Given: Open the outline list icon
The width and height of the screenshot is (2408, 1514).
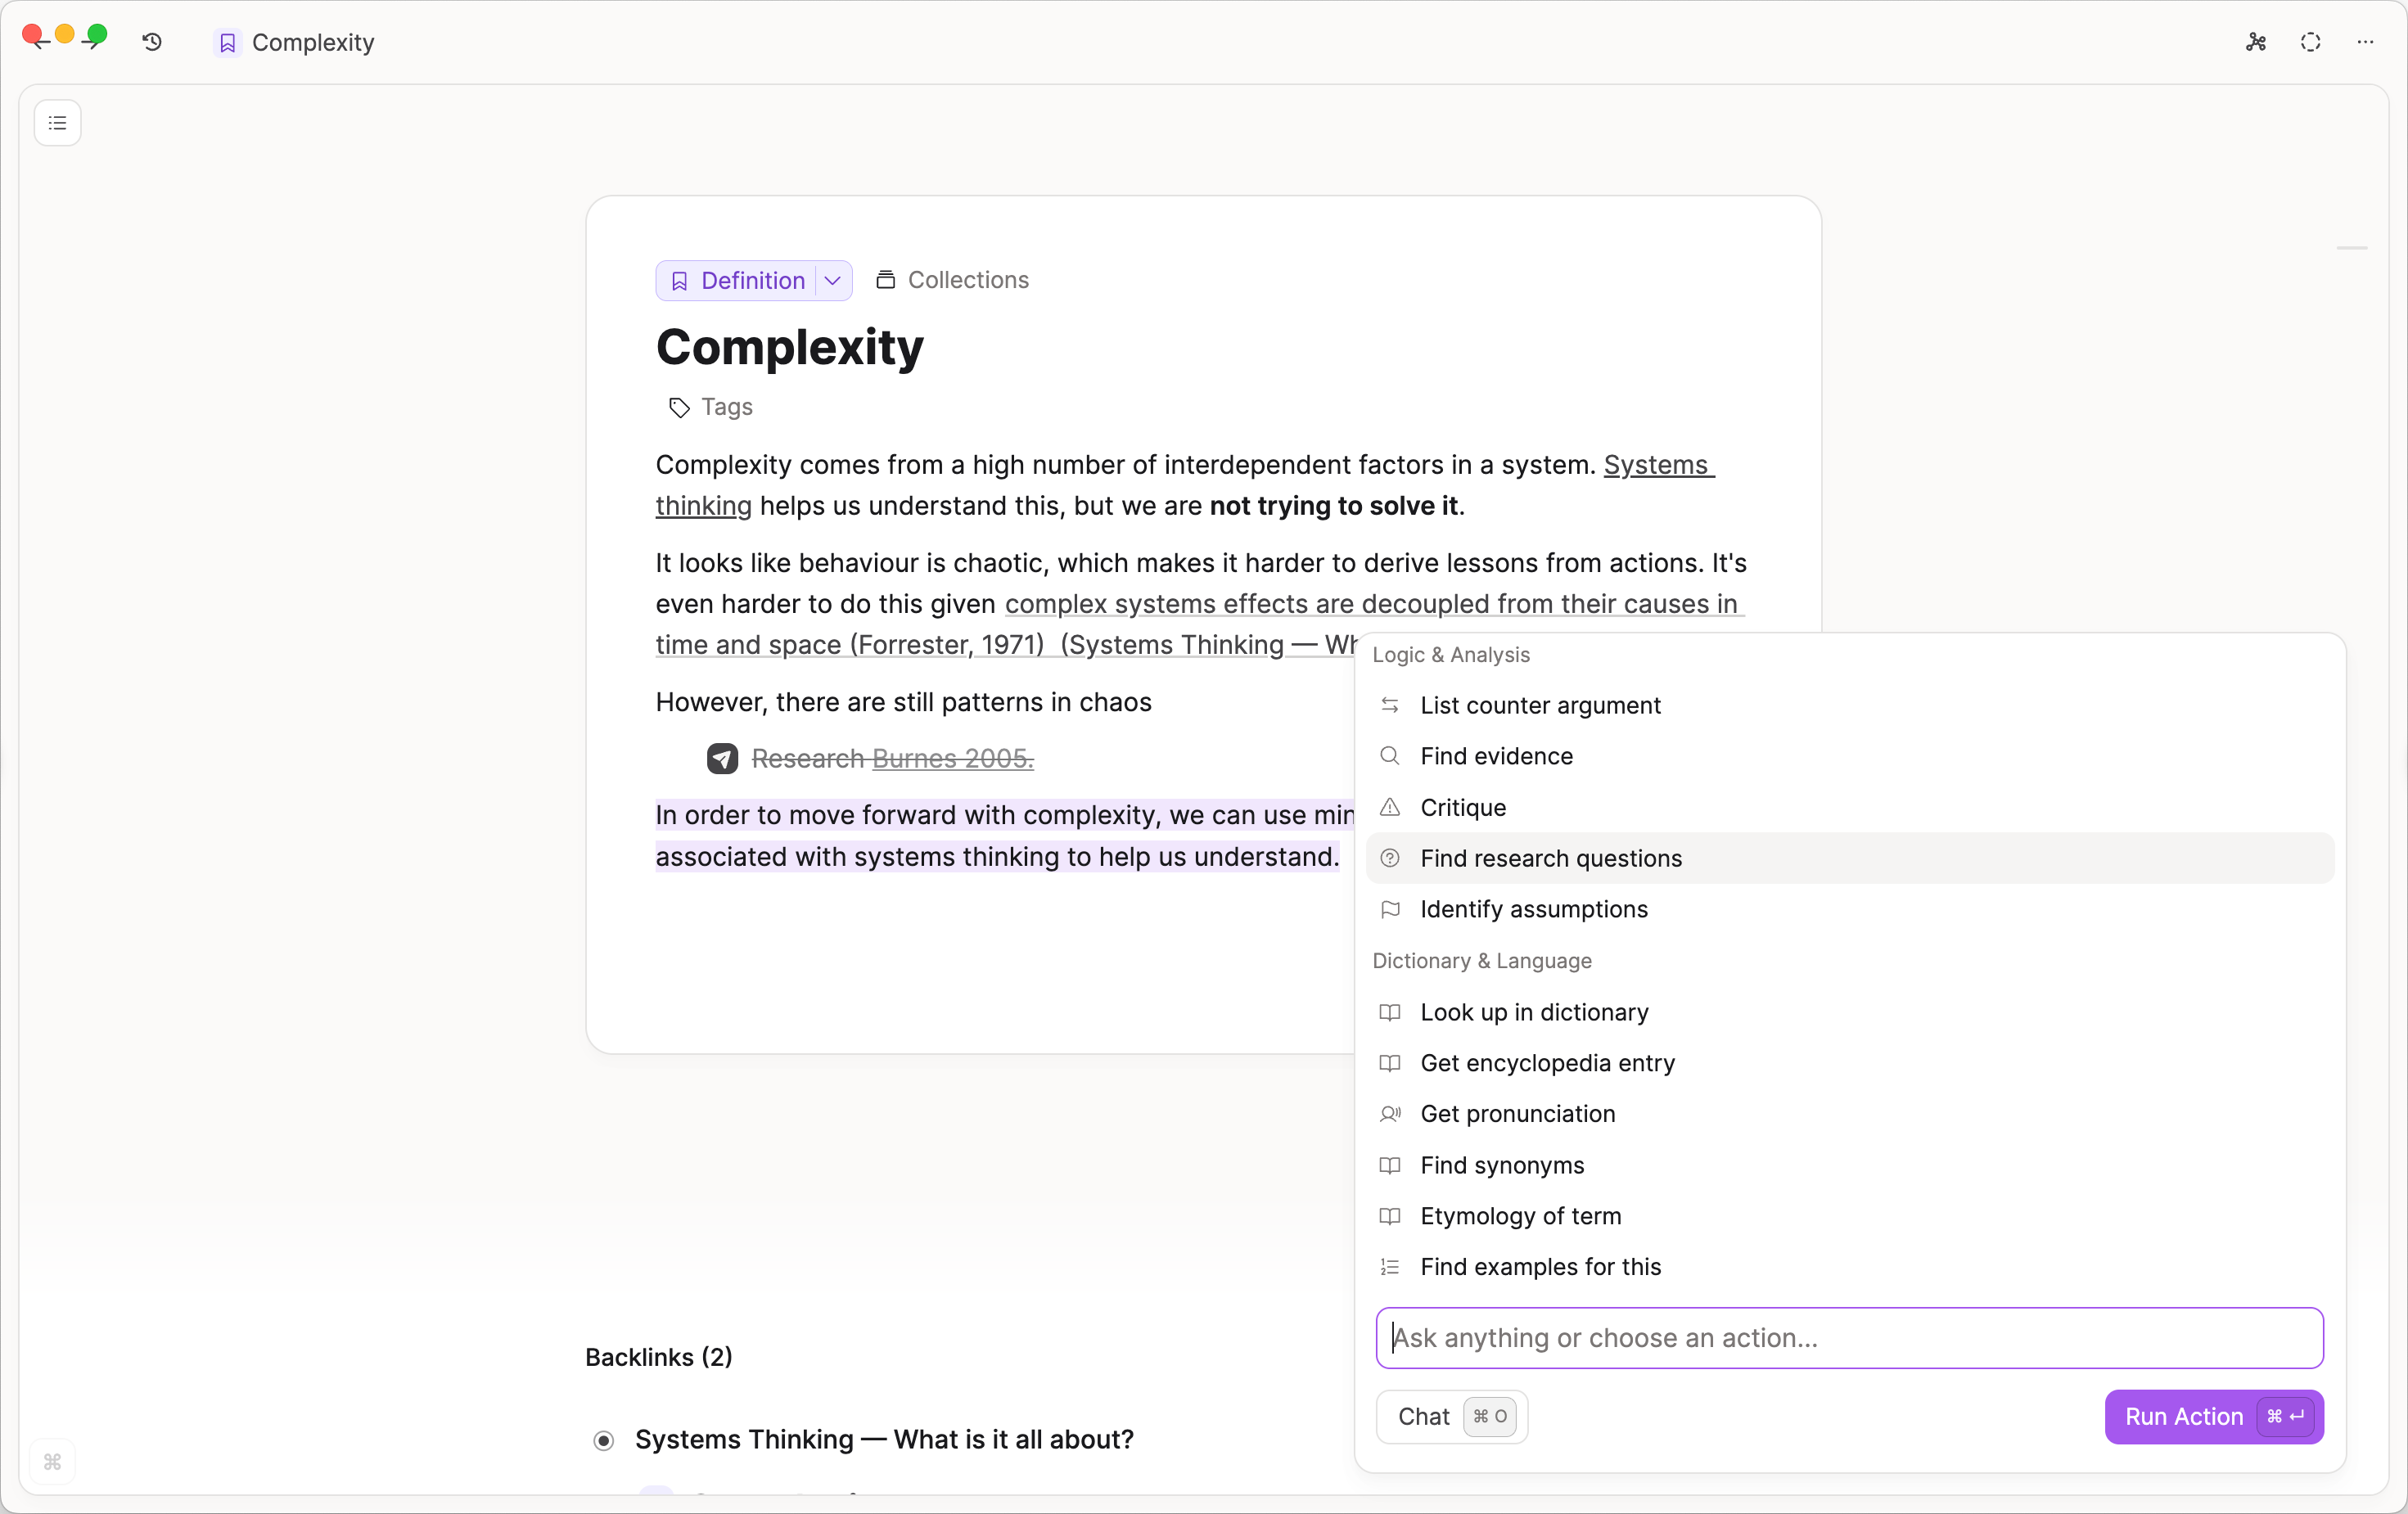Looking at the screenshot, I should [57, 123].
